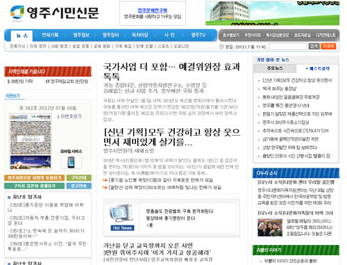The height and width of the screenshot is (265, 347).
Task: Click the building banner advertisement
Action: (272, 13)
